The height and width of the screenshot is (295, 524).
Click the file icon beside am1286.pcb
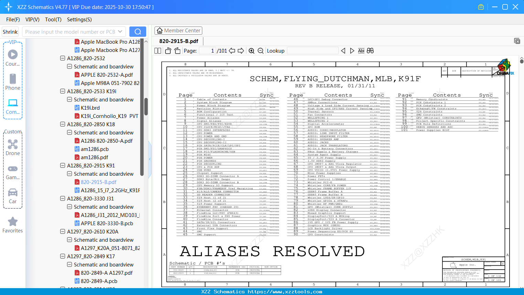77,149
